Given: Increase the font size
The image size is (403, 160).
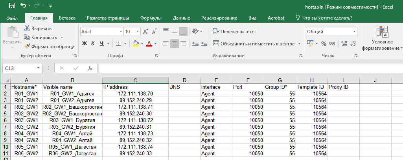Looking at the screenshot, I should click(145, 32).
